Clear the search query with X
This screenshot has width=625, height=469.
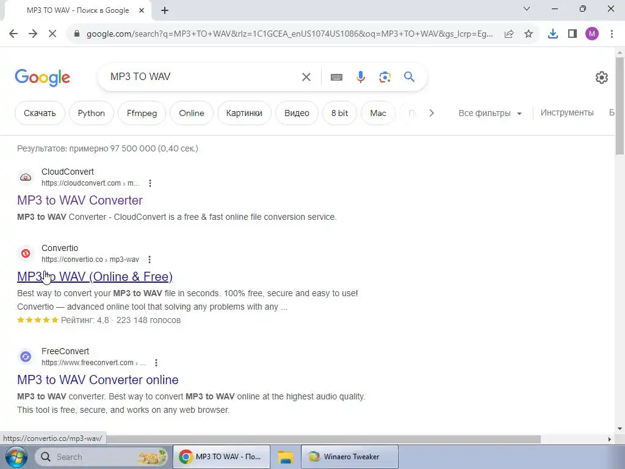pos(306,77)
